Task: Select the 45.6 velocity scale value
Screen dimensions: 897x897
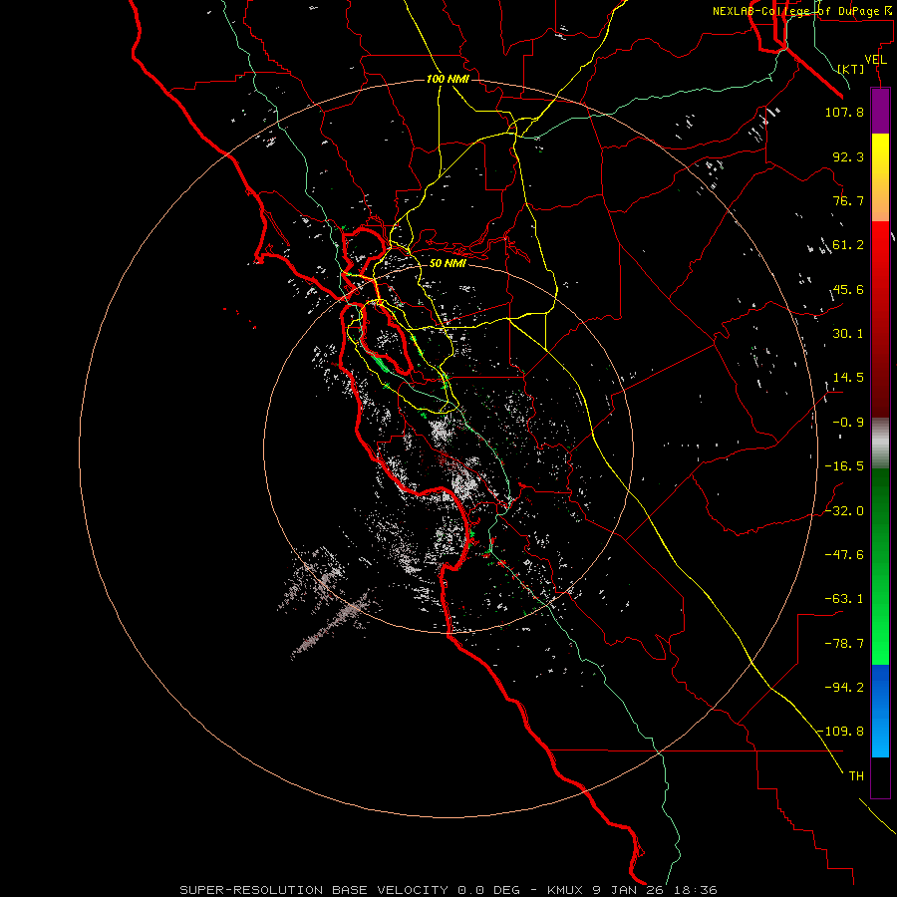Action: pos(848,289)
